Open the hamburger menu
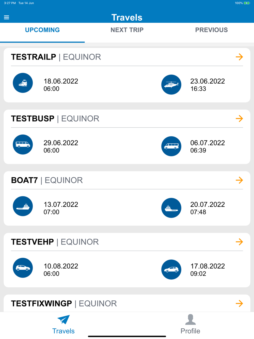Image resolution: width=254 pixels, height=339 pixels. 7,17
